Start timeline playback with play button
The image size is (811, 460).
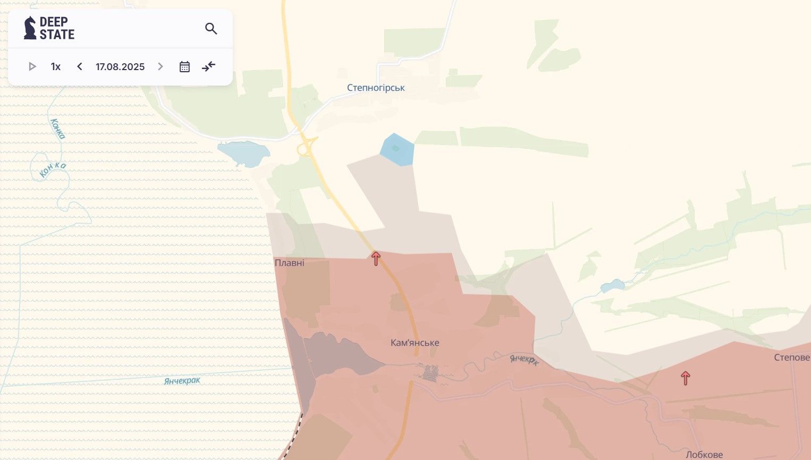pyautogui.click(x=32, y=66)
